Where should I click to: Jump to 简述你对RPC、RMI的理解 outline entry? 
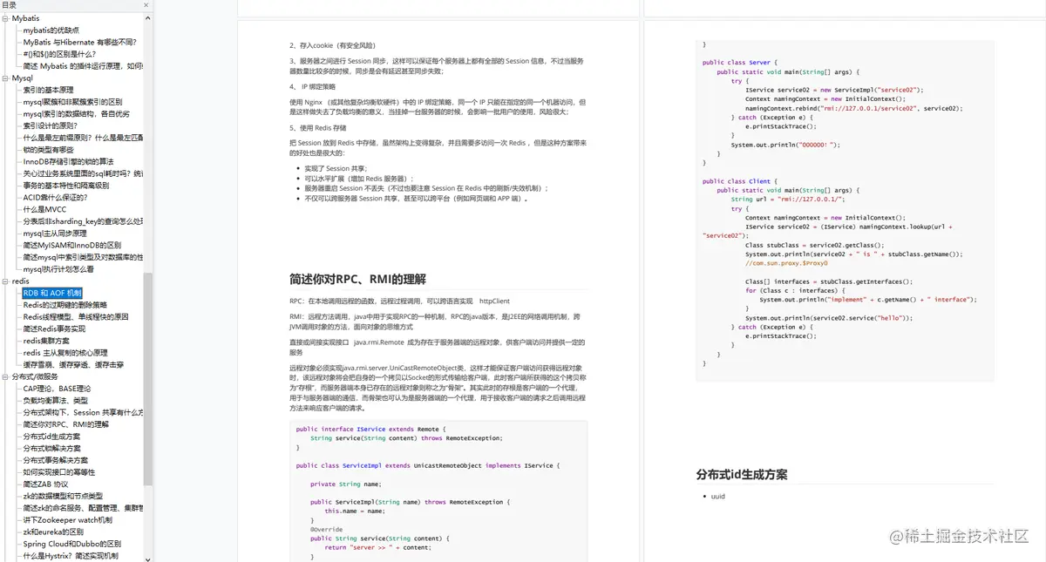66,424
